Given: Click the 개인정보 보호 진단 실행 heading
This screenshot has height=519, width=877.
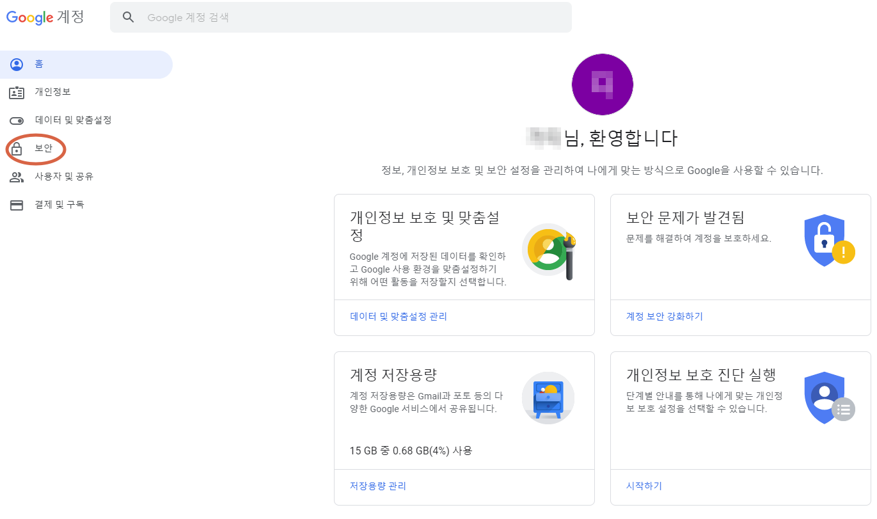Looking at the screenshot, I should (x=700, y=374).
